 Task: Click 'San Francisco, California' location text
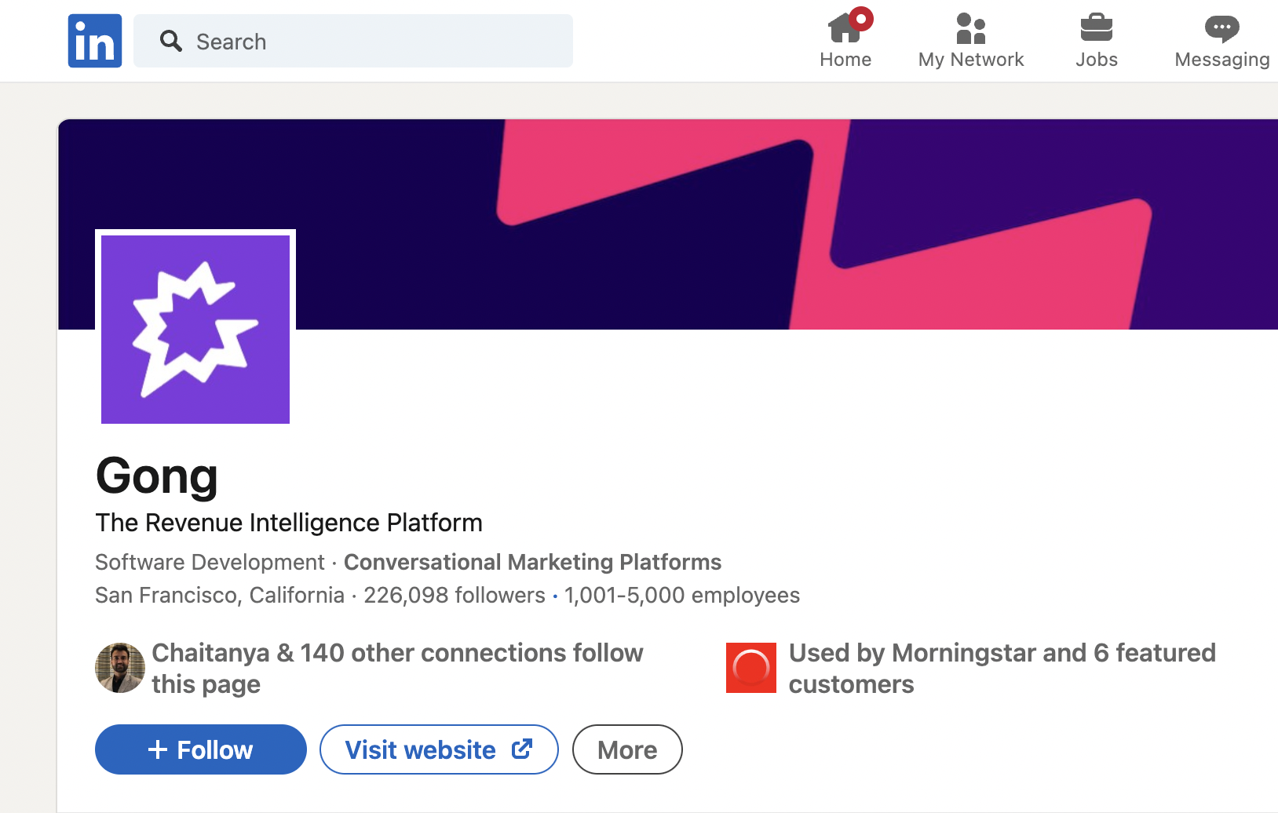coord(220,595)
